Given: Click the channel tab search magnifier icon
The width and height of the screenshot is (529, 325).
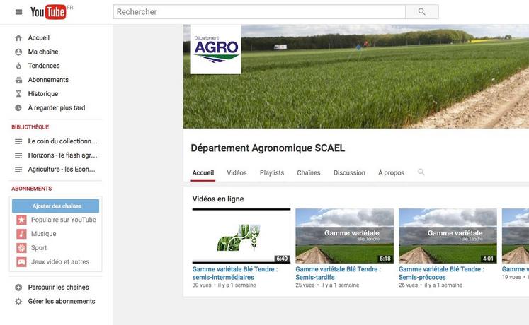Looking at the screenshot, I should tap(421, 172).
